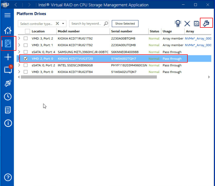215x186 pixels.
Task: Uncheck the VMD: 2, Port: 0 checkbox
Action: pos(26,58)
